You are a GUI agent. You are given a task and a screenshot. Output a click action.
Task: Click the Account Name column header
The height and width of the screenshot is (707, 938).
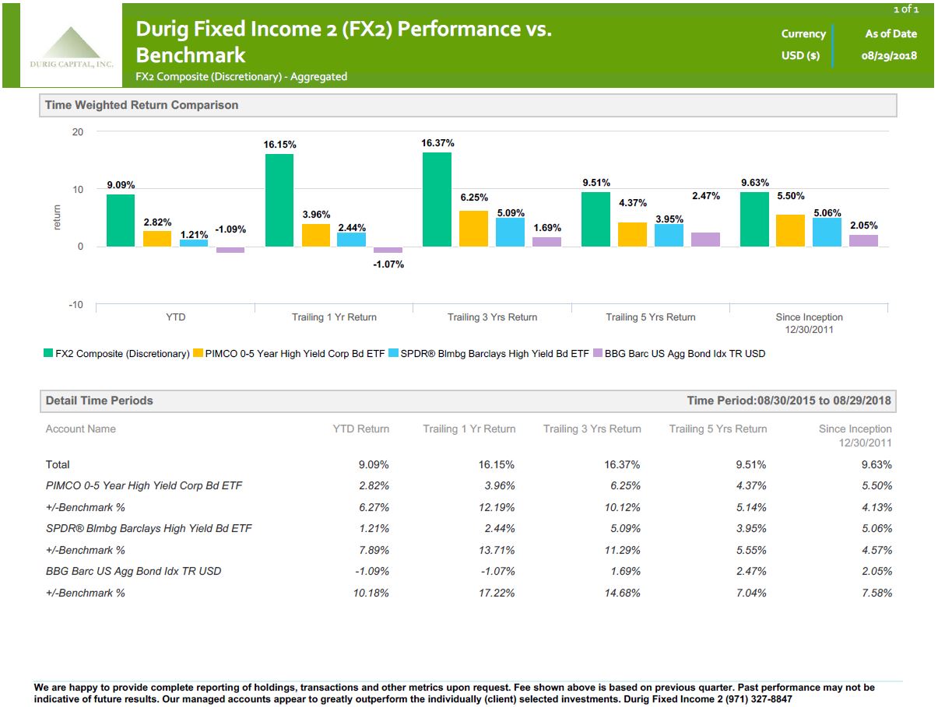[x=81, y=429]
